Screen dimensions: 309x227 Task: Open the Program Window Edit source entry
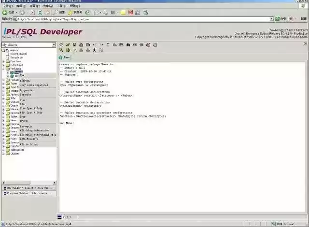tap(29, 193)
